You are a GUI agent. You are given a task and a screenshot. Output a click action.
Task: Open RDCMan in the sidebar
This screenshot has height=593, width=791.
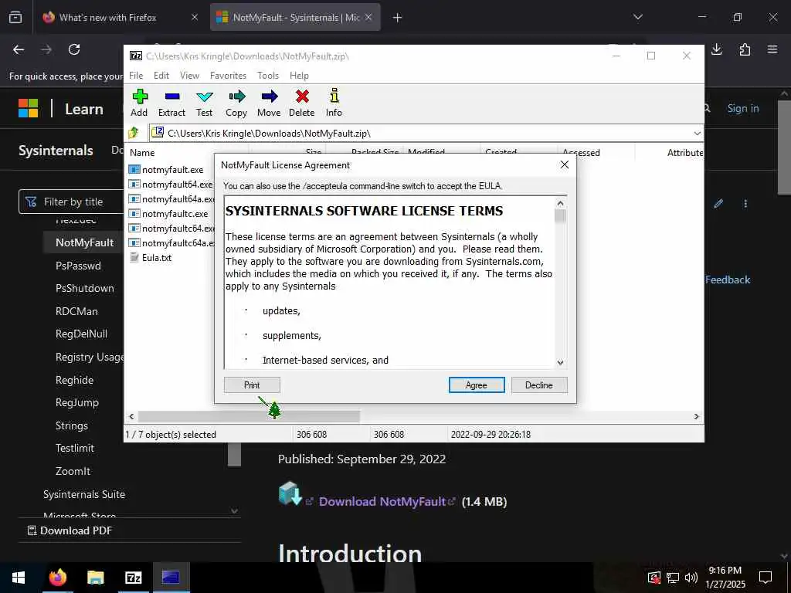[76, 311]
